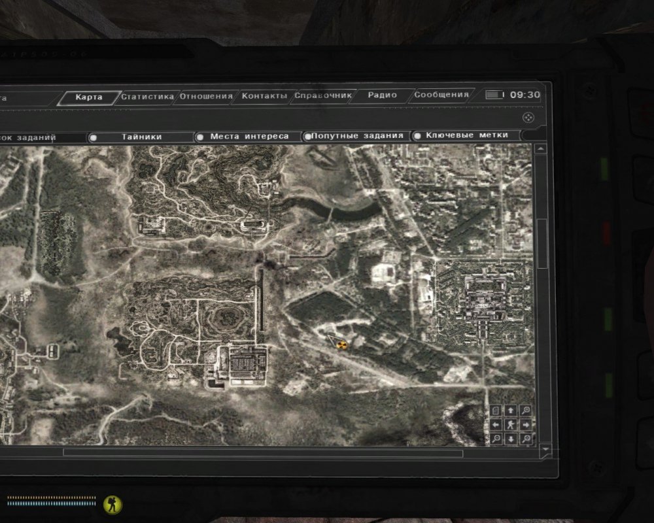The image size is (654, 523).
Task: Pan the map right with the arrow button
Action: point(526,424)
